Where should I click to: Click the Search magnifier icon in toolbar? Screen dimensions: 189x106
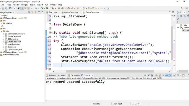point(182,8)
